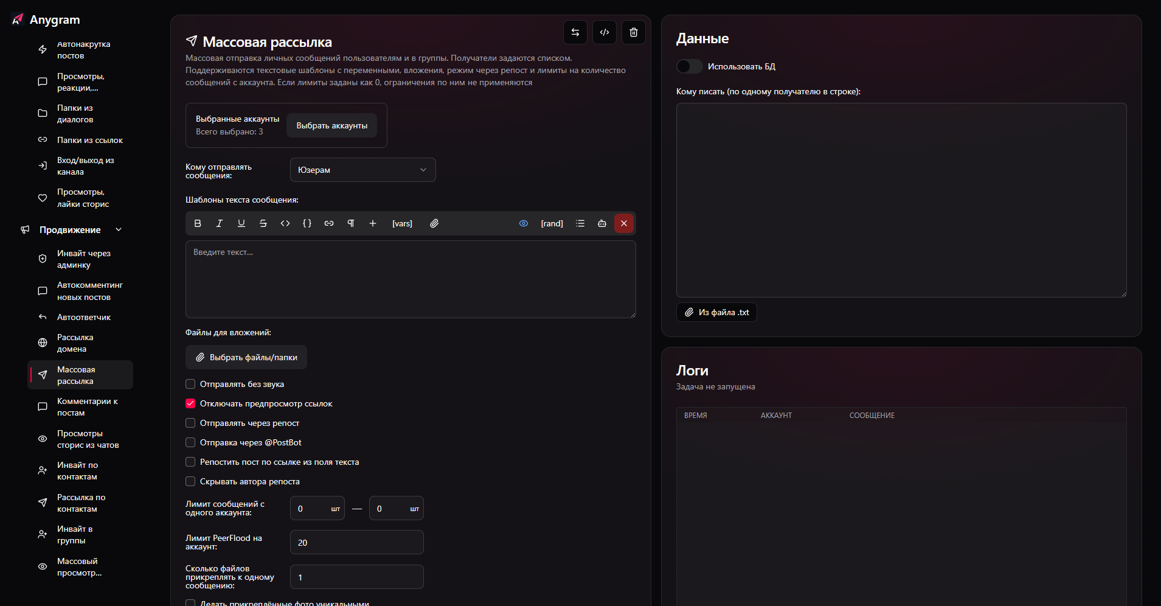Click the maximum message limit field

click(397, 508)
